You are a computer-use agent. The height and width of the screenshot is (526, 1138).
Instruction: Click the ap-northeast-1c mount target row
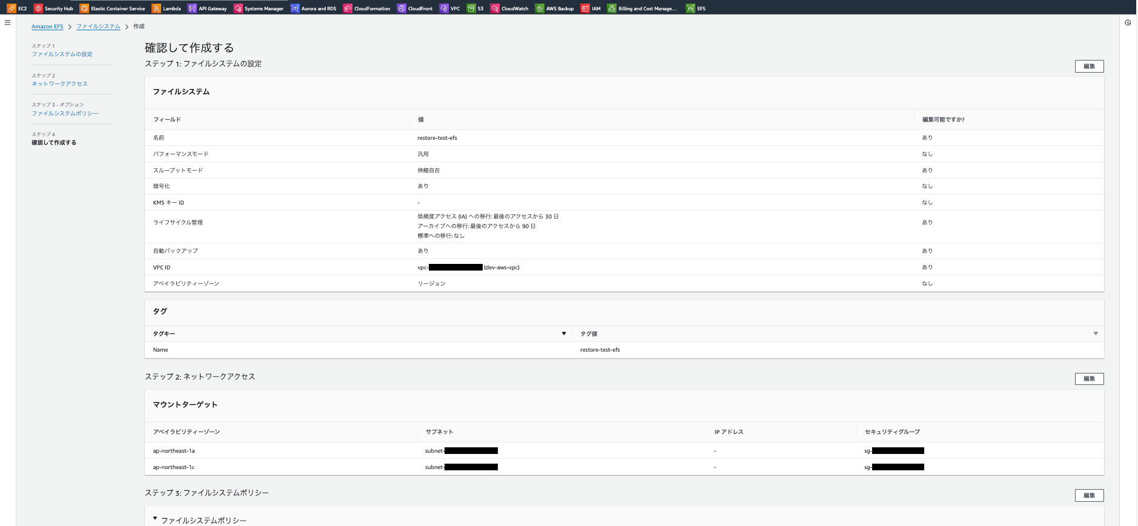click(624, 467)
